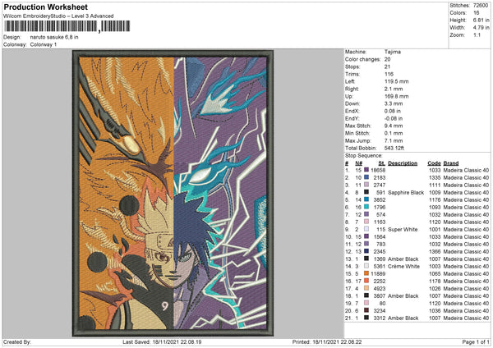Screen dimensions: 493x348
Task: Click the Trims value 116
Action: point(389,74)
